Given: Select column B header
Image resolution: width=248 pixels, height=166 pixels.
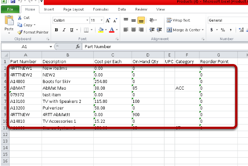Looking at the screenshot, I should (x=68, y=55).
